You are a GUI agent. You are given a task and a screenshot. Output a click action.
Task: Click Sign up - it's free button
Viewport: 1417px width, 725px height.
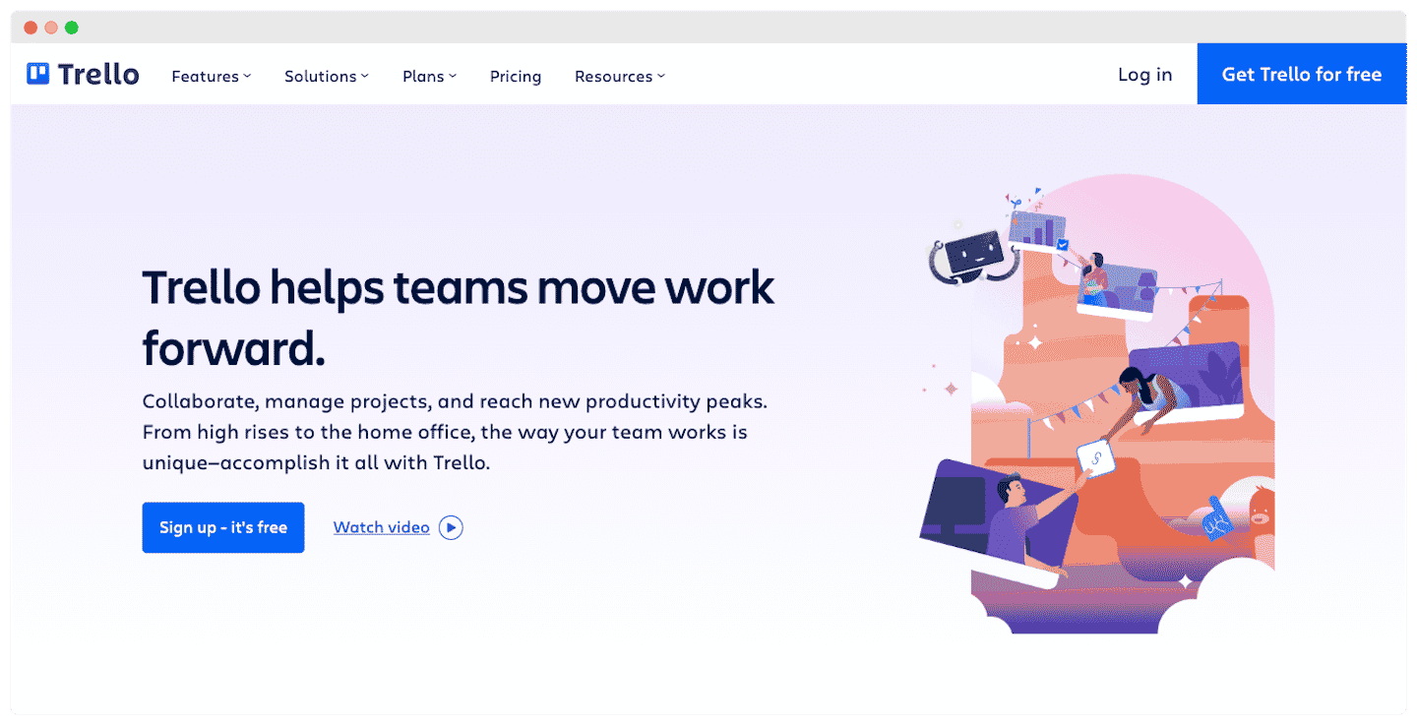(223, 527)
